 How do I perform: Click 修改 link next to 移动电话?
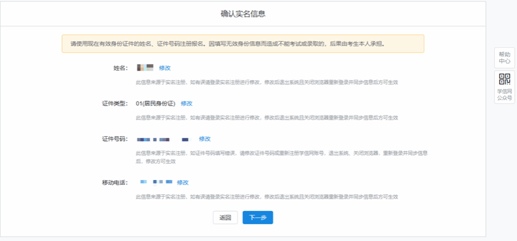(x=183, y=182)
